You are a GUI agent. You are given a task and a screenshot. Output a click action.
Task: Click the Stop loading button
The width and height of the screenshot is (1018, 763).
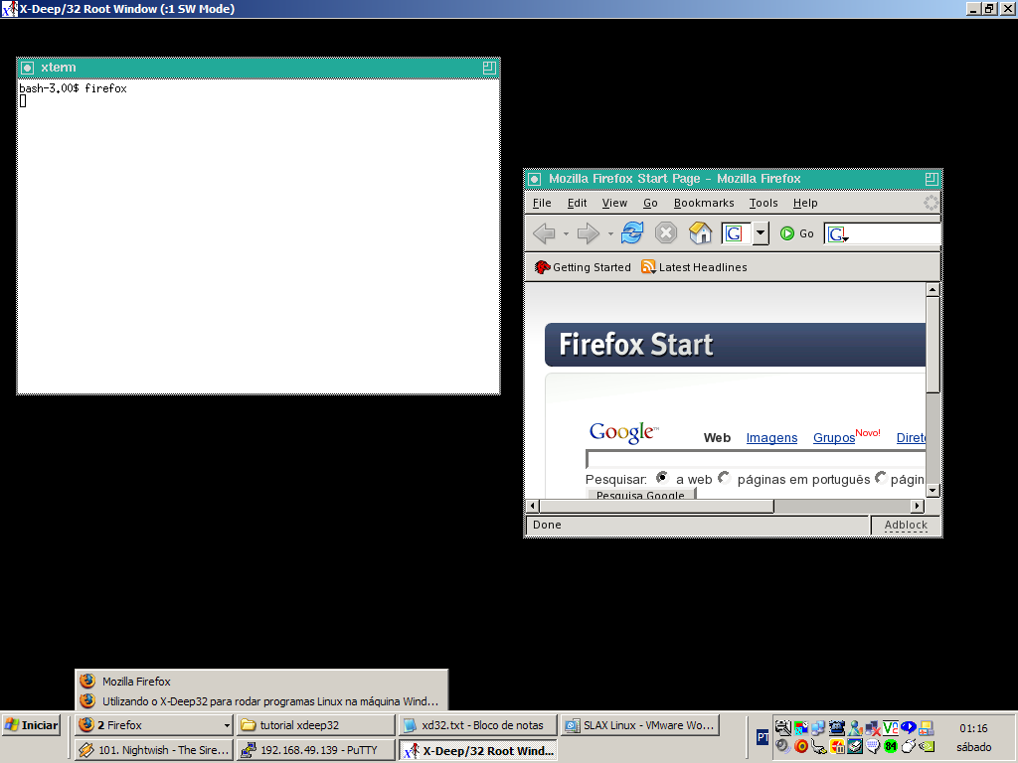pos(665,232)
